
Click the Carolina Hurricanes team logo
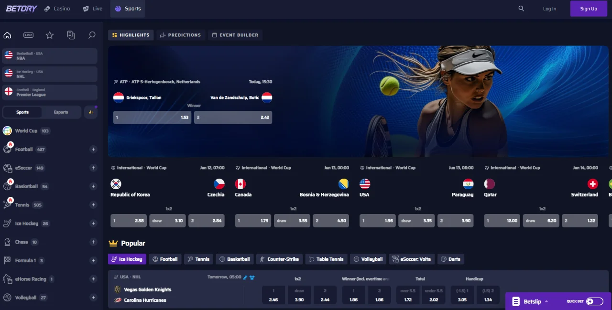coord(117,300)
